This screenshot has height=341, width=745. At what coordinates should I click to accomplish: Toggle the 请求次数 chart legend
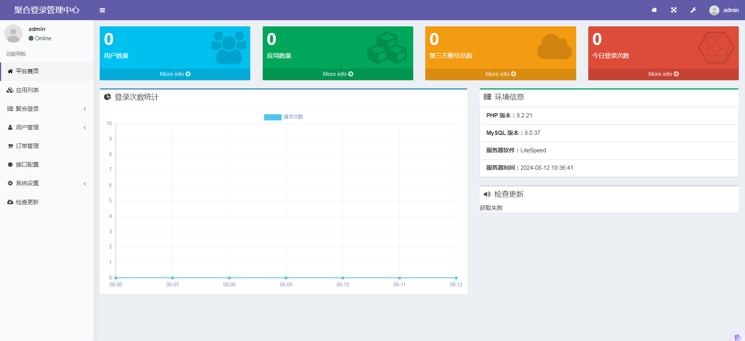pyautogui.click(x=284, y=117)
